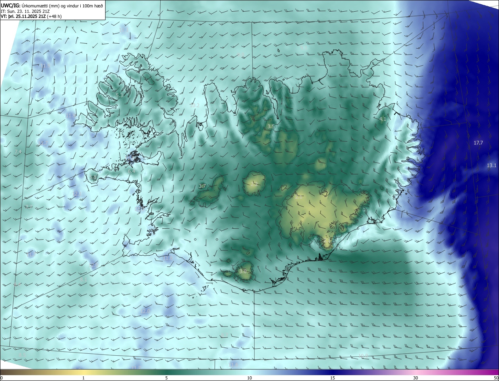
Task: Select the 13.1 value near the east edge
Action: 492,166
